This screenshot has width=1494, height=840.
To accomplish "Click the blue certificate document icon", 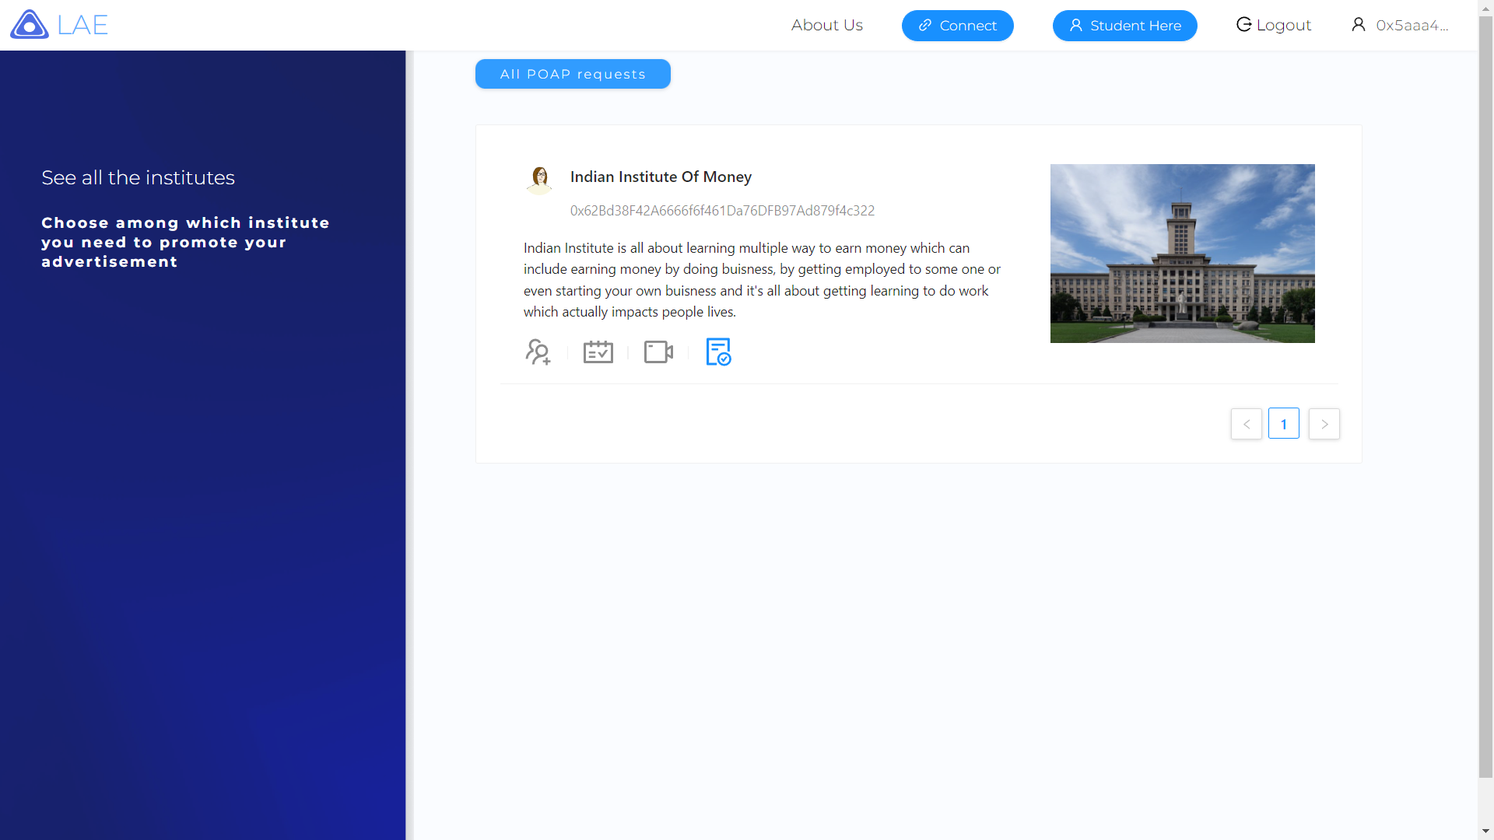I will 718,352.
